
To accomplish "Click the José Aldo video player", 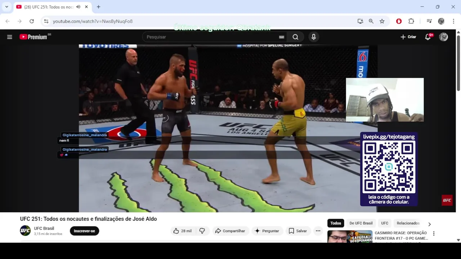I will click(228, 128).
